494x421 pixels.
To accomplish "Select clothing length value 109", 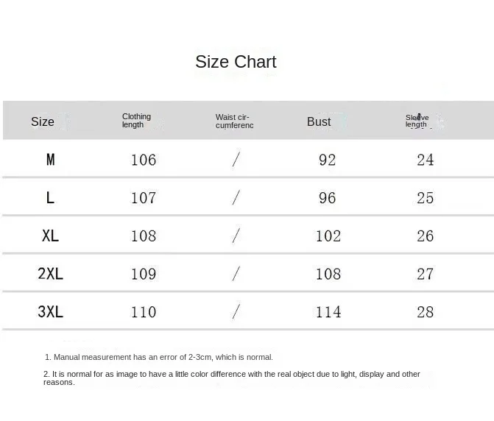I will pos(144,274).
